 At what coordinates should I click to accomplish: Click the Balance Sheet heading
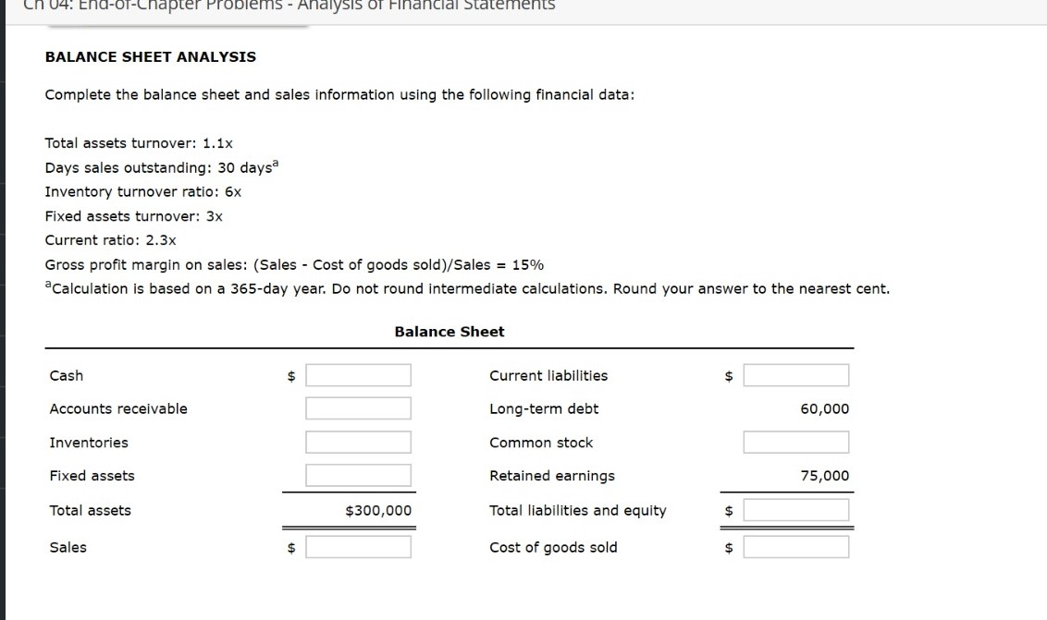pyautogui.click(x=450, y=331)
